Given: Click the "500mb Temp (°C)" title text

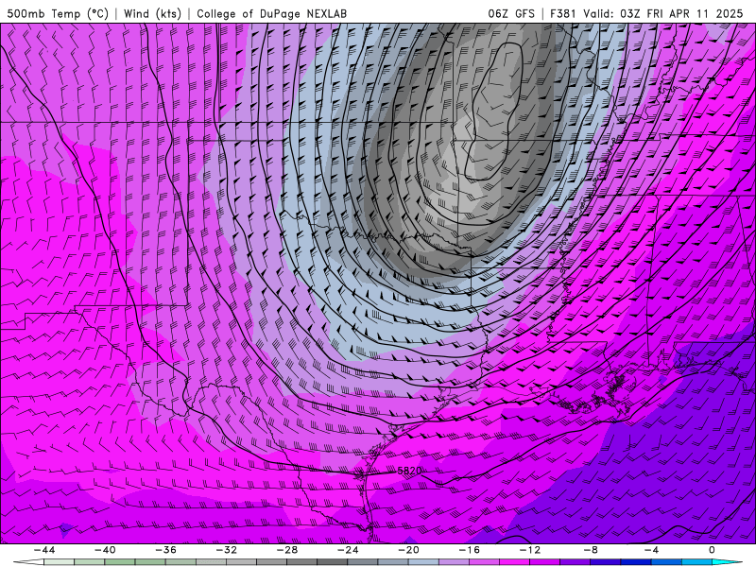Looking at the screenshot, I should click(x=58, y=13).
